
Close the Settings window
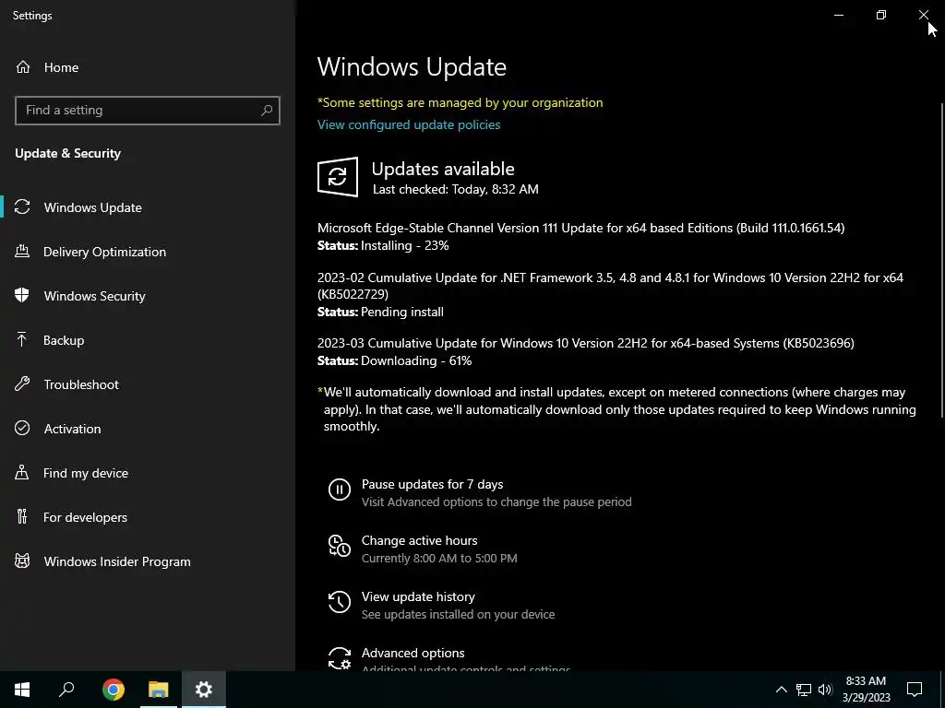coord(923,15)
